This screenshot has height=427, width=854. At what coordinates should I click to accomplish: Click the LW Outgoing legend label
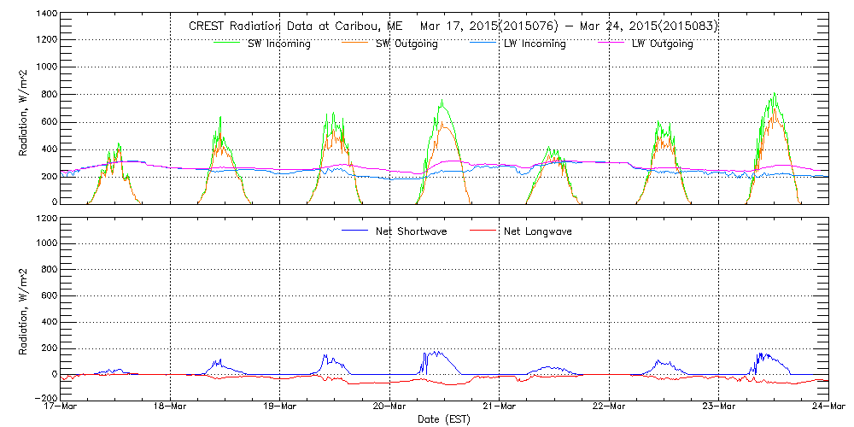click(x=662, y=44)
